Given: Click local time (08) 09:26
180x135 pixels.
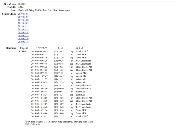Looking at the screenshot, I should click(x=59, y=61).
